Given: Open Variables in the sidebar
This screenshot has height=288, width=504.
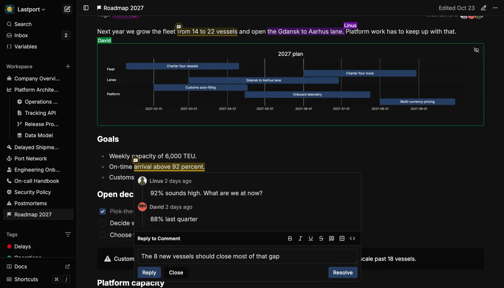Looking at the screenshot, I should point(38,47).
